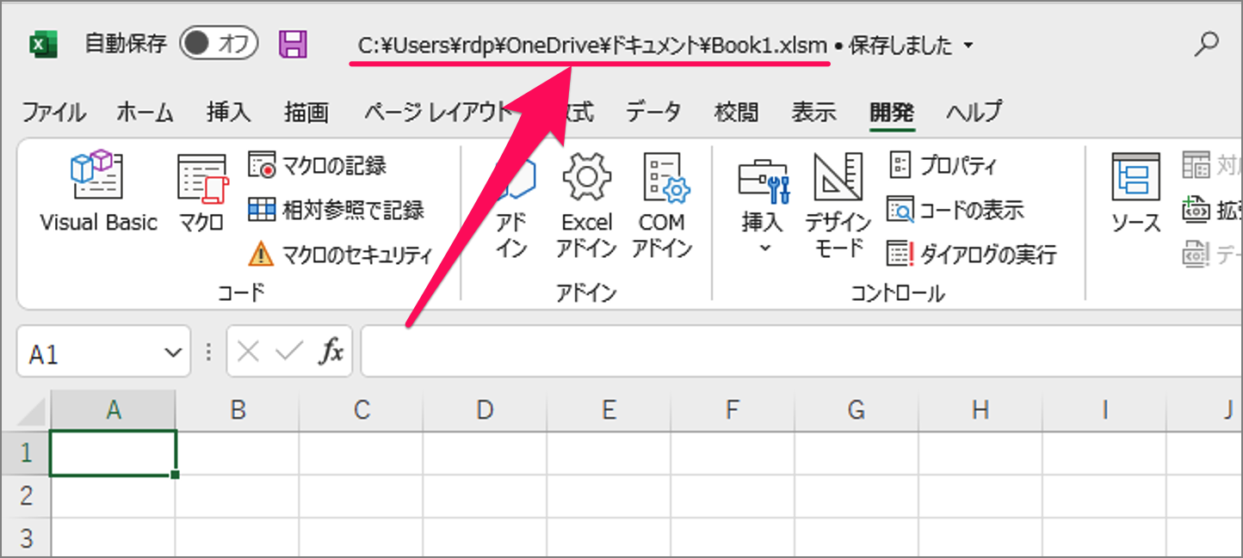Open Excel アドイン dialog
Image resolution: width=1243 pixels, height=558 pixels.
pyautogui.click(x=586, y=205)
